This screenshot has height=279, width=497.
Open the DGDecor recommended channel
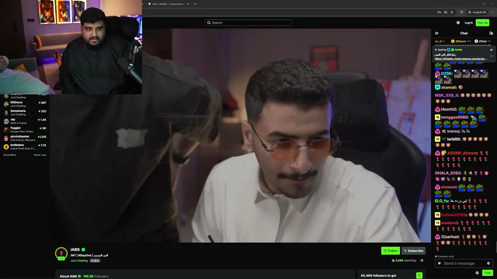point(25,104)
